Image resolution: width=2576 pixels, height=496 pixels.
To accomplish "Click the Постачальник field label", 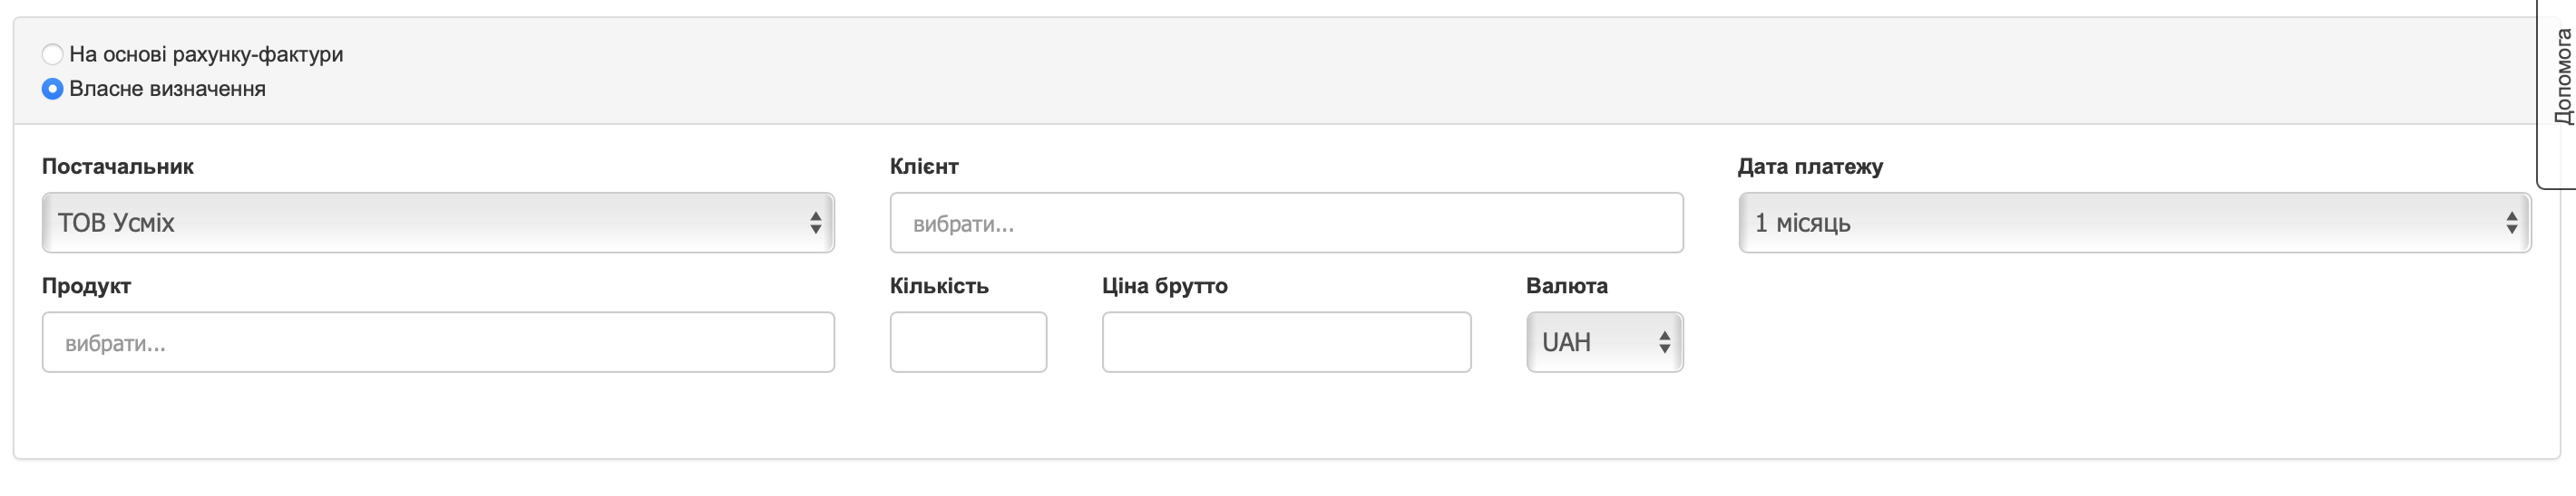I will [x=118, y=167].
